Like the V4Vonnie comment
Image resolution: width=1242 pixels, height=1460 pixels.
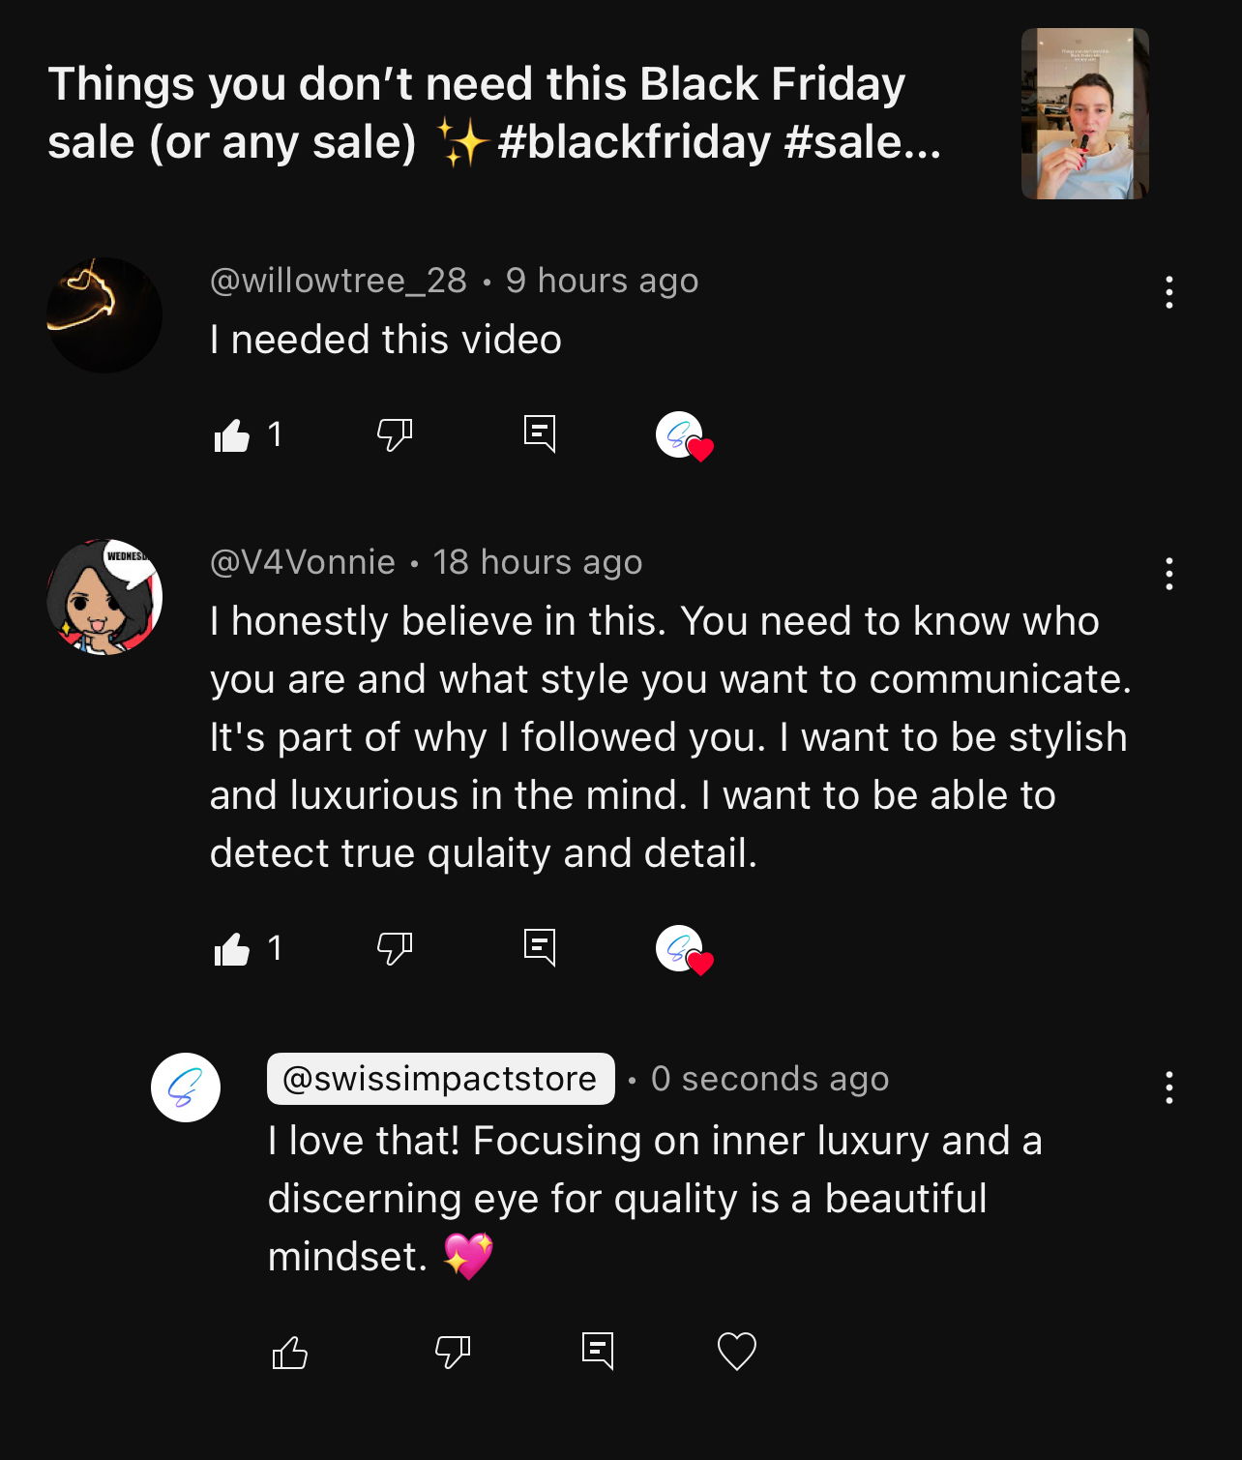pos(232,949)
